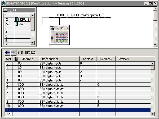Select empty rack slot 4
This screenshot has height=119, width=159.
click(x=17, y=32)
